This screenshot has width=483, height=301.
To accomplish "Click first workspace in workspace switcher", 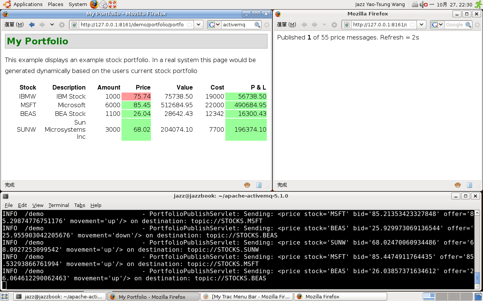I will click(429, 296).
